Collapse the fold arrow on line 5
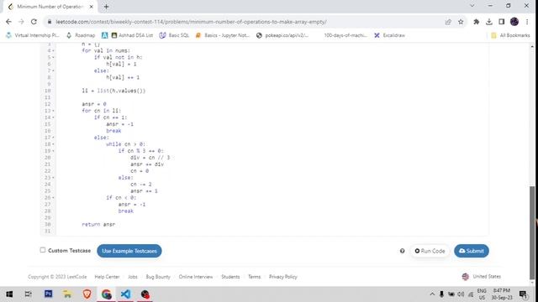Image resolution: width=538 pixels, height=302 pixels. click(53, 57)
